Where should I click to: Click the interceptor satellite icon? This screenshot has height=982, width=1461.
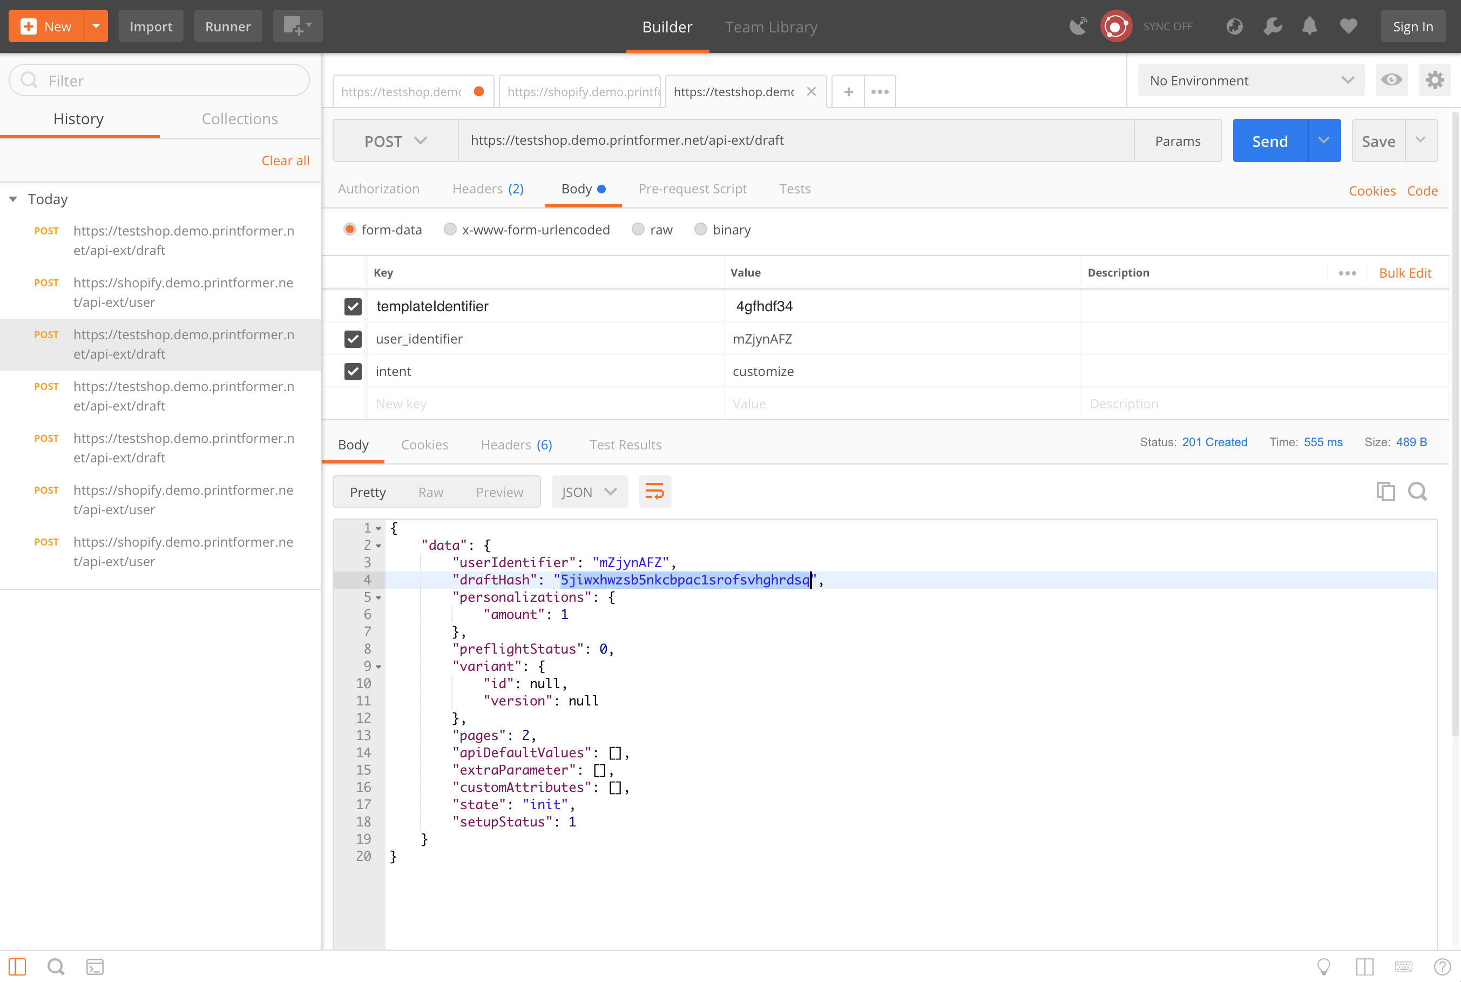pos(1078,26)
